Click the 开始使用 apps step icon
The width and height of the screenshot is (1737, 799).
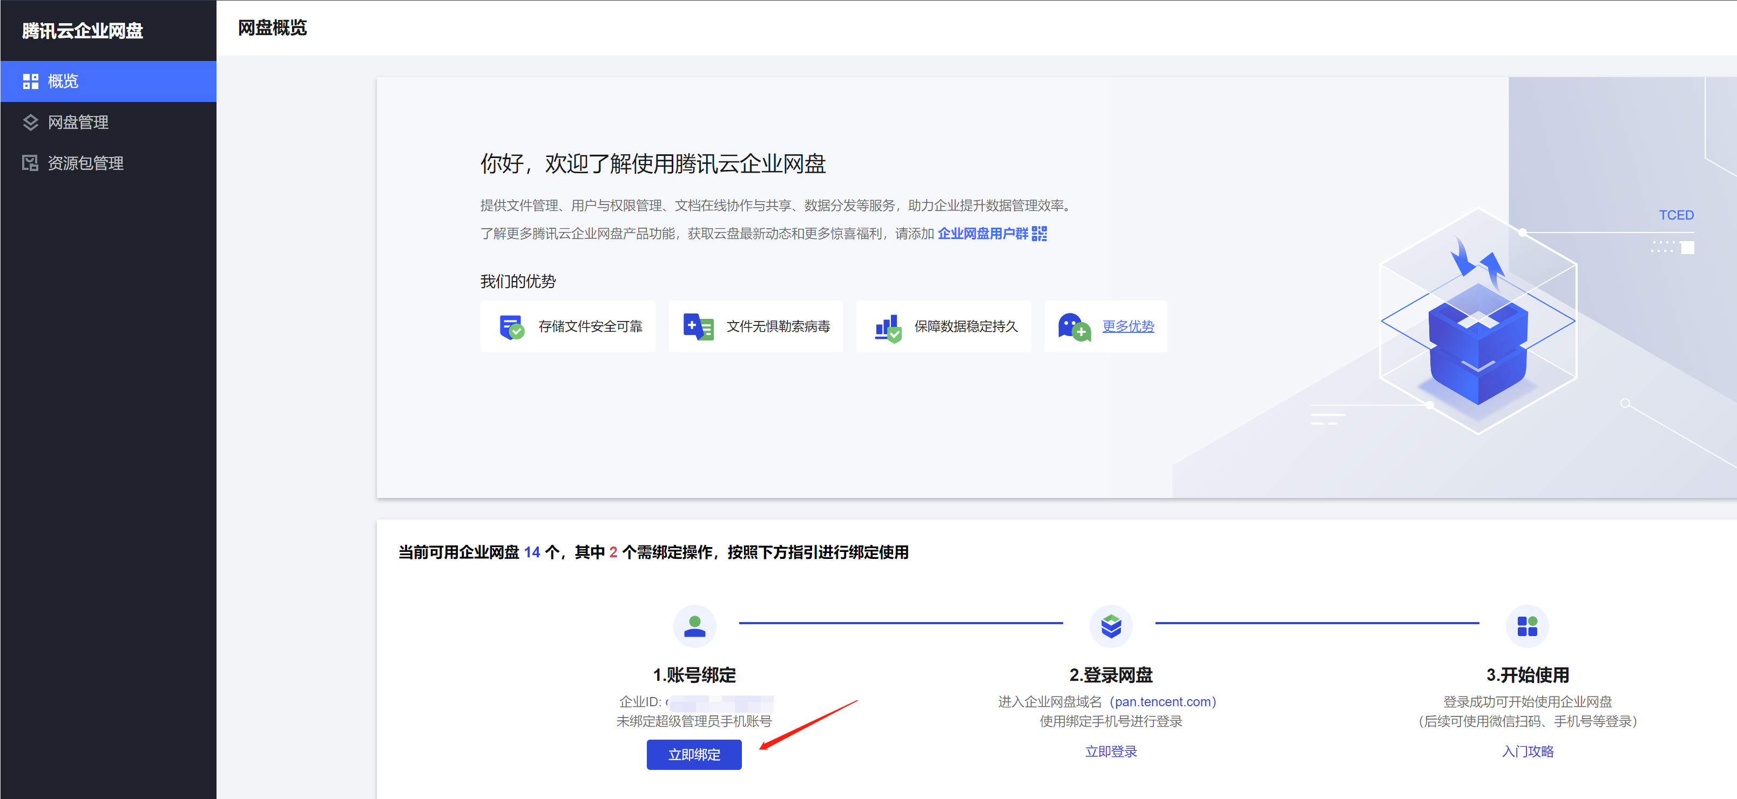1526,626
